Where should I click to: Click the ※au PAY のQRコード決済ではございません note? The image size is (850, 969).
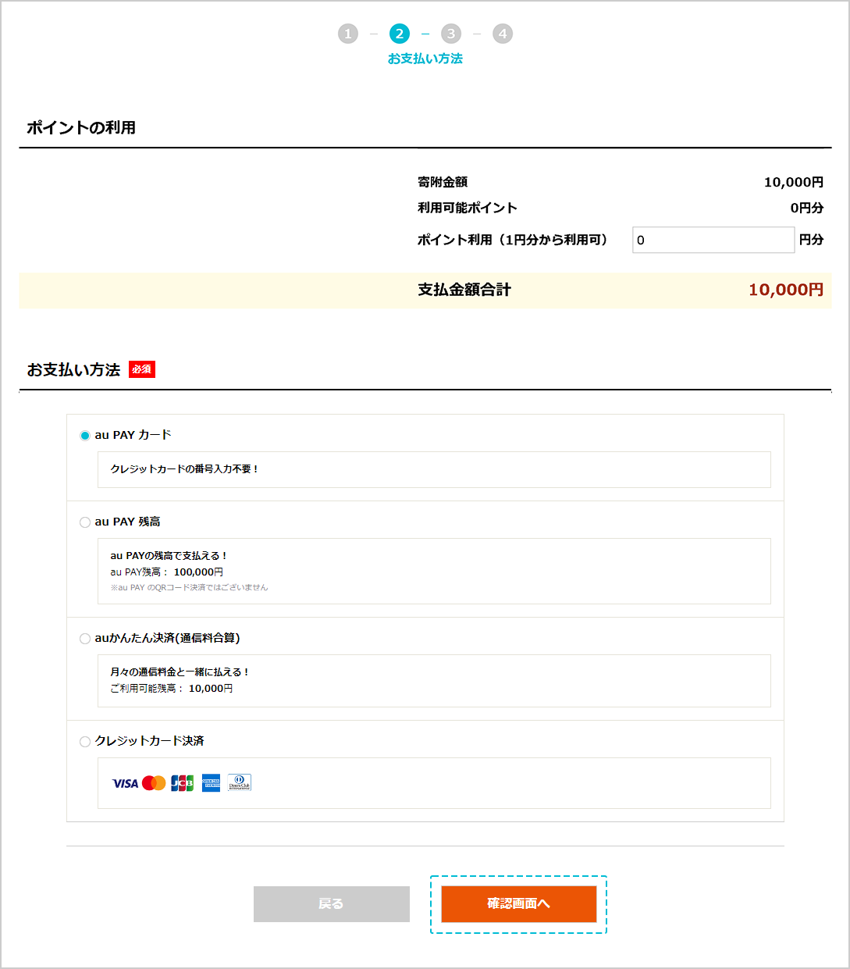click(x=189, y=587)
